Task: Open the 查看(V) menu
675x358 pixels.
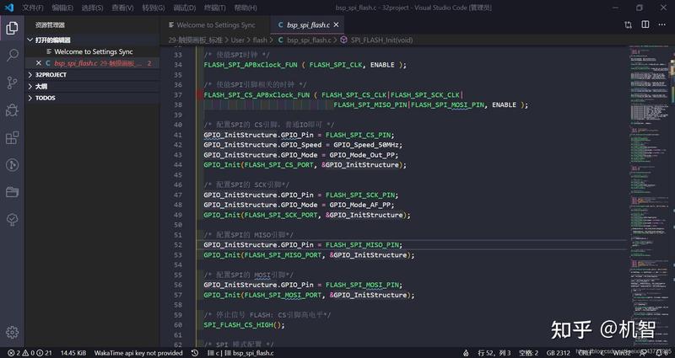Action: coord(122,8)
